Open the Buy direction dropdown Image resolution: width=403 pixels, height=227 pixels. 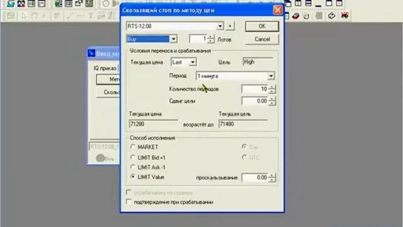(174, 39)
